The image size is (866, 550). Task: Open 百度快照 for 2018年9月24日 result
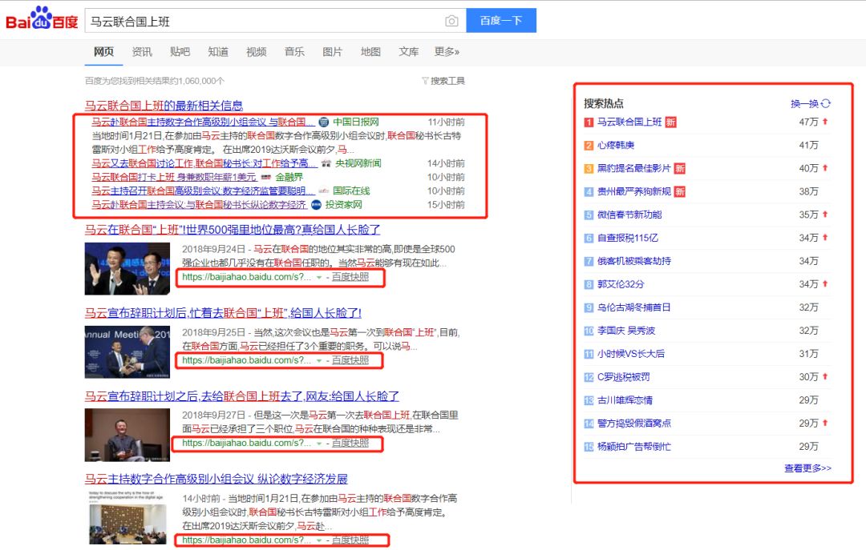point(350,277)
